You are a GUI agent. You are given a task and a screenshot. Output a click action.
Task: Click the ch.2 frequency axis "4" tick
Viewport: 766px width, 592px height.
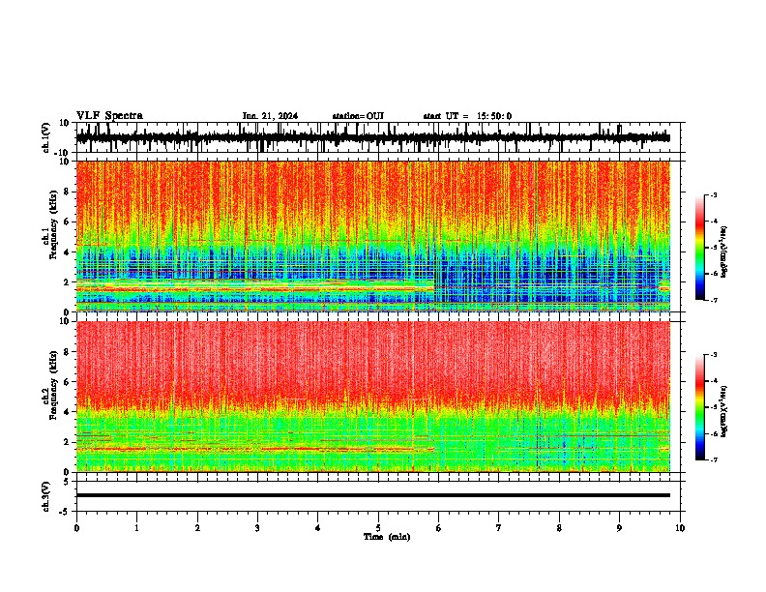[67, 412]
